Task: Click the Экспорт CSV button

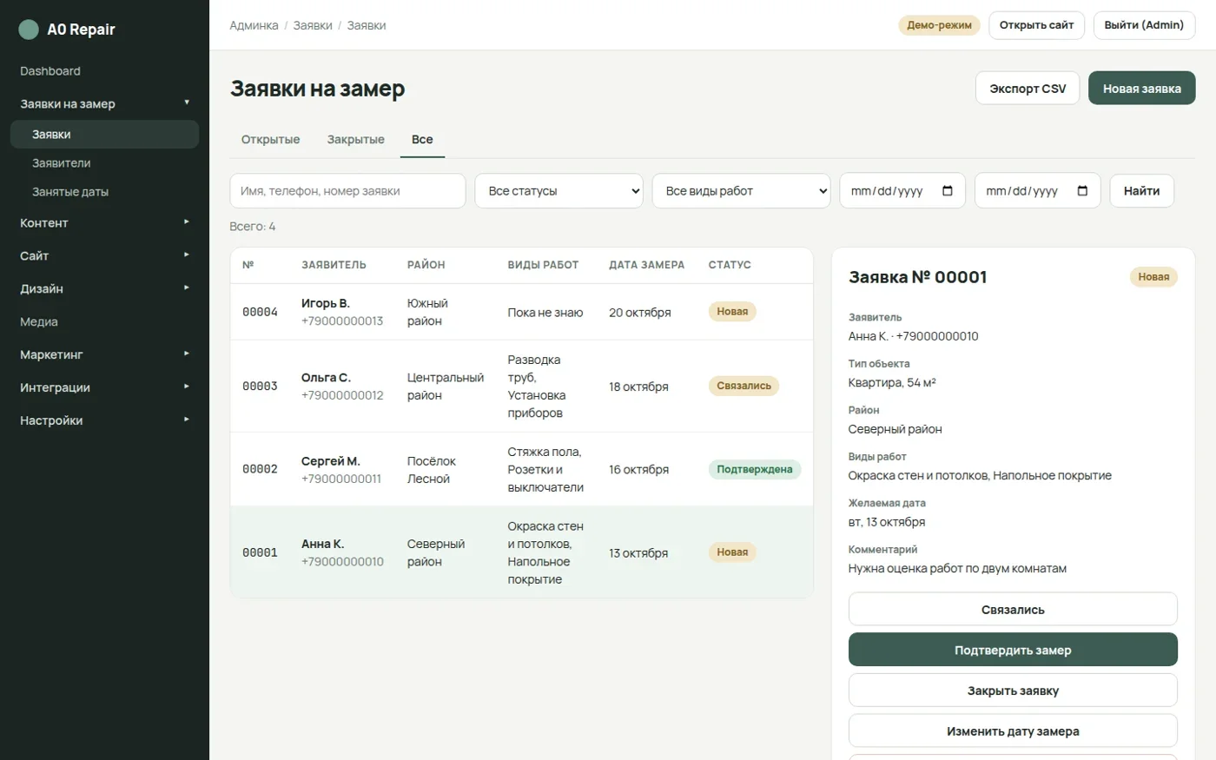Action: [1028, 89]
